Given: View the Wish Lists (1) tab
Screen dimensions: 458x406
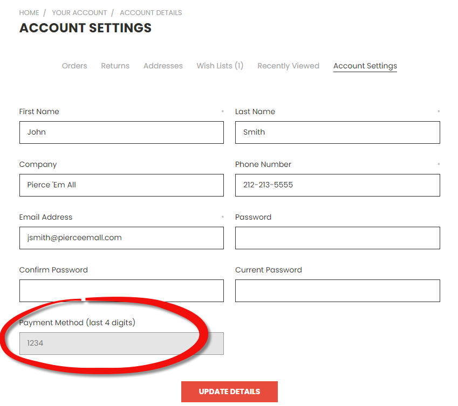Looking at the screenshot, I should 220,66.
